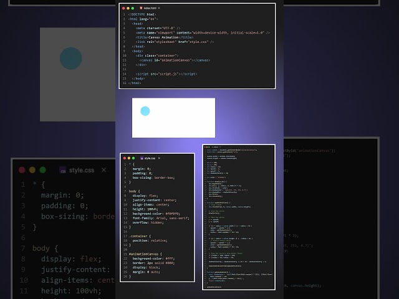Click the light blue ball in the white canvas

145,111
